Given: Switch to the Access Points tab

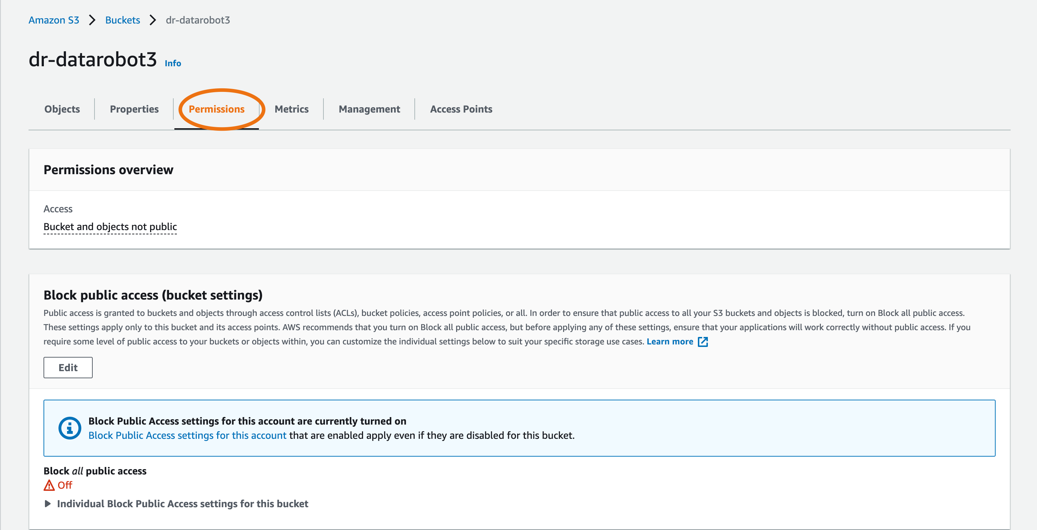Looking at the screenshot, I should pos(461,109).
